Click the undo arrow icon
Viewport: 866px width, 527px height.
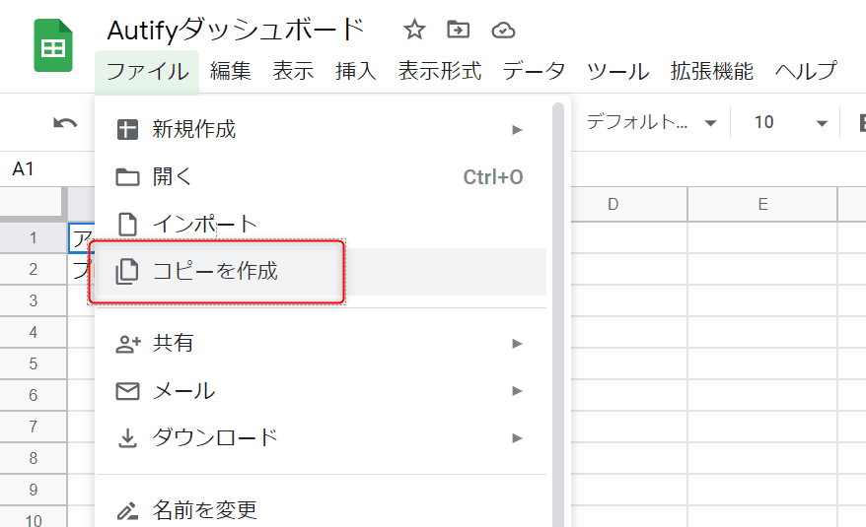coord(65,123)
